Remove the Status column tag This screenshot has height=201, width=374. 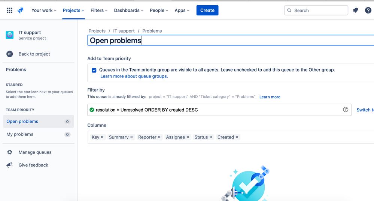pyautogui.click(x=211, y=137)
